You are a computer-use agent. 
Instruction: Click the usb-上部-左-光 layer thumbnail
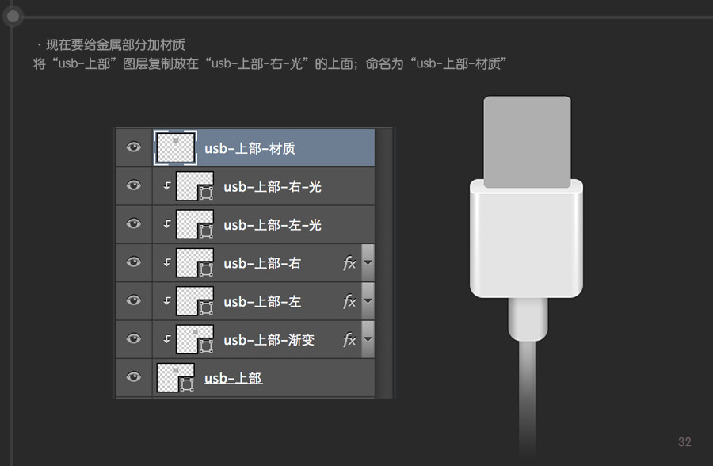point(195,224)
